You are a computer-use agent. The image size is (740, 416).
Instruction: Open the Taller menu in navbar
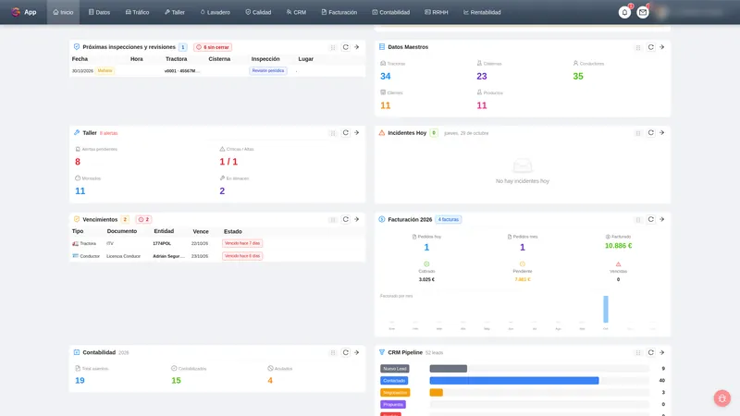tap(175, 12)
